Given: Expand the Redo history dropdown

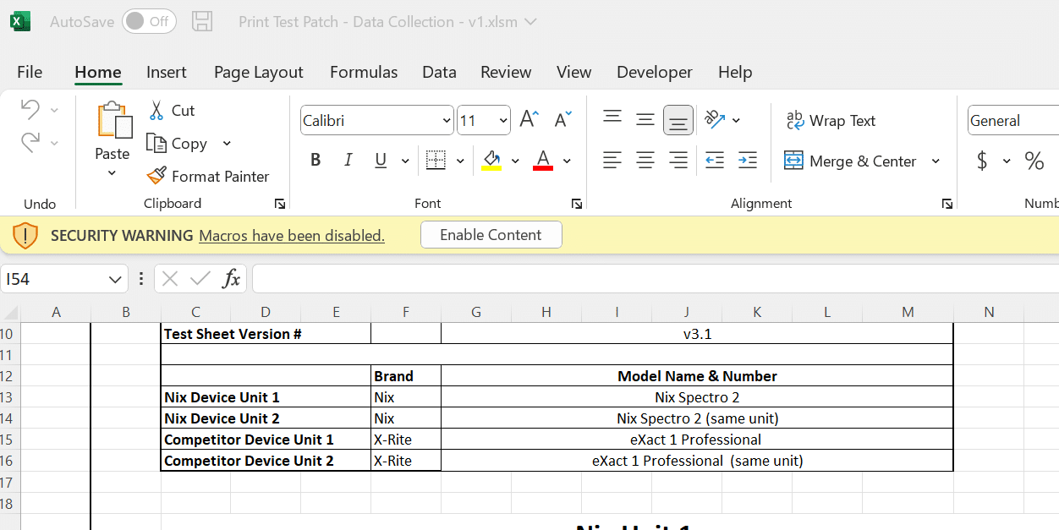Looking at the screenshot, I should [x=54, y=144].
